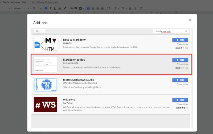Click Docs to Markdown star rating (69)
Image resolution: width=213 pixels, height=134 pixels.
(181, 48)
